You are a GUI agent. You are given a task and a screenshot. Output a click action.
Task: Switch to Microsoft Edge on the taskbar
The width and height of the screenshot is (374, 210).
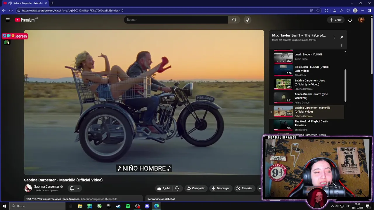[157, 206]
